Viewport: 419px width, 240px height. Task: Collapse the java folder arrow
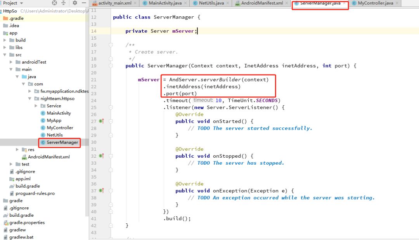(x=17, y=77)
